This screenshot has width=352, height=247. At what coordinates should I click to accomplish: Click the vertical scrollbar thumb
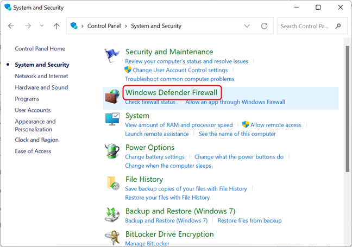click(347, 109)
